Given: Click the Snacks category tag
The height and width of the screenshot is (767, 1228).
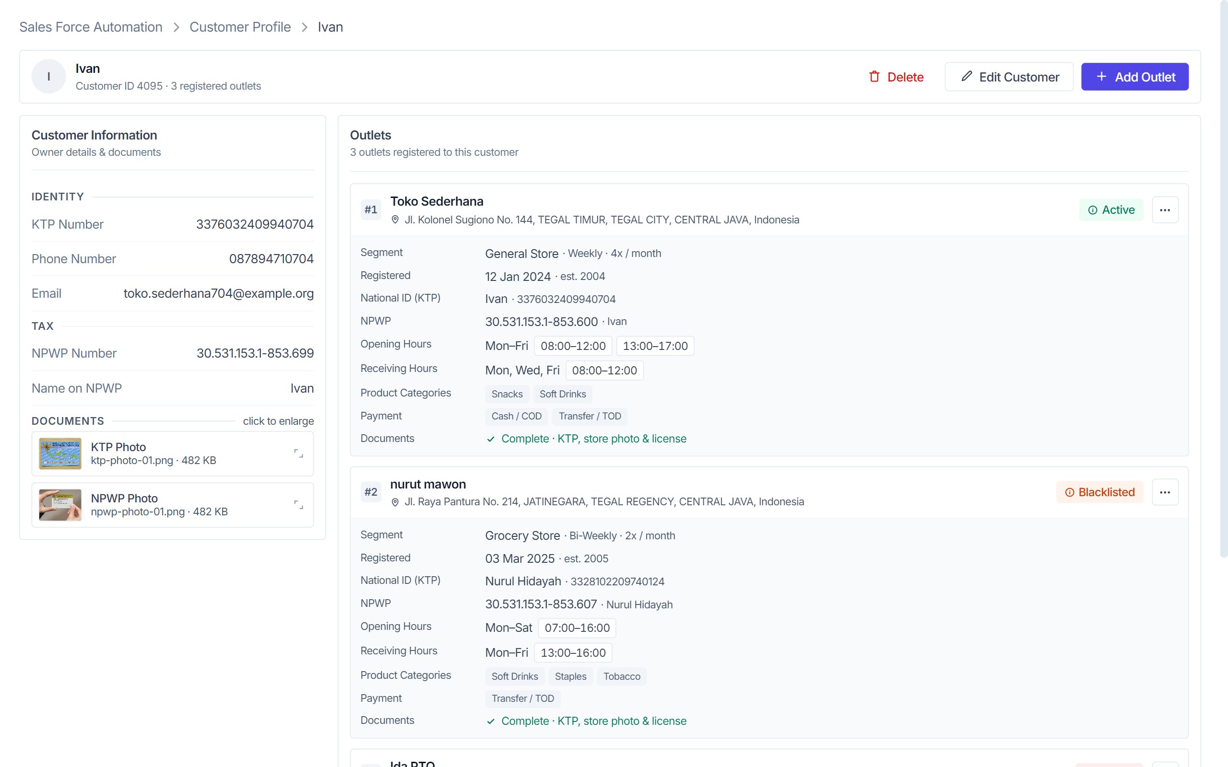Looking at the screenshot, I should (x=507, y=394).
